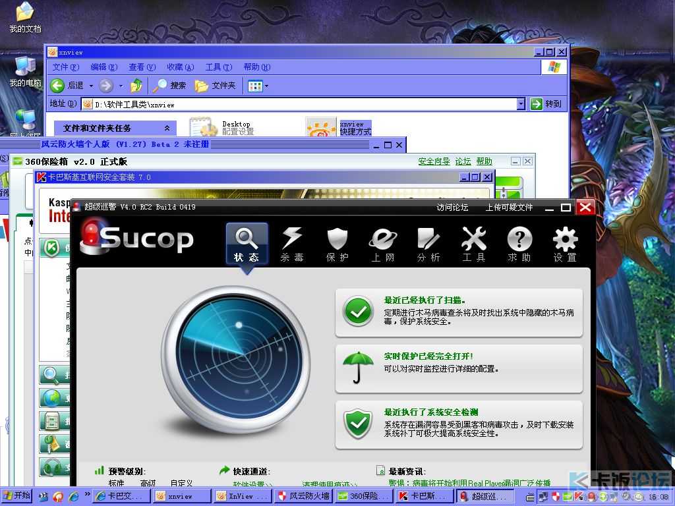This screenshot has width=675, height=506.
Task: Click the green shield system check icon
Action: click(358, 424)
